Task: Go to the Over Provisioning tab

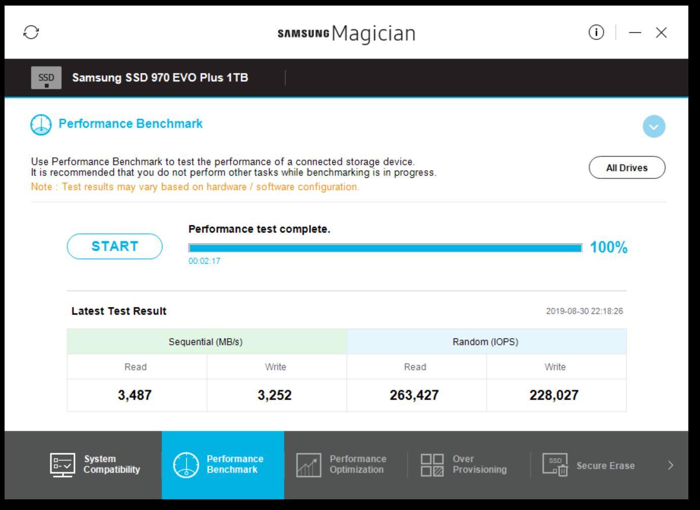Action: click(479, 464)
